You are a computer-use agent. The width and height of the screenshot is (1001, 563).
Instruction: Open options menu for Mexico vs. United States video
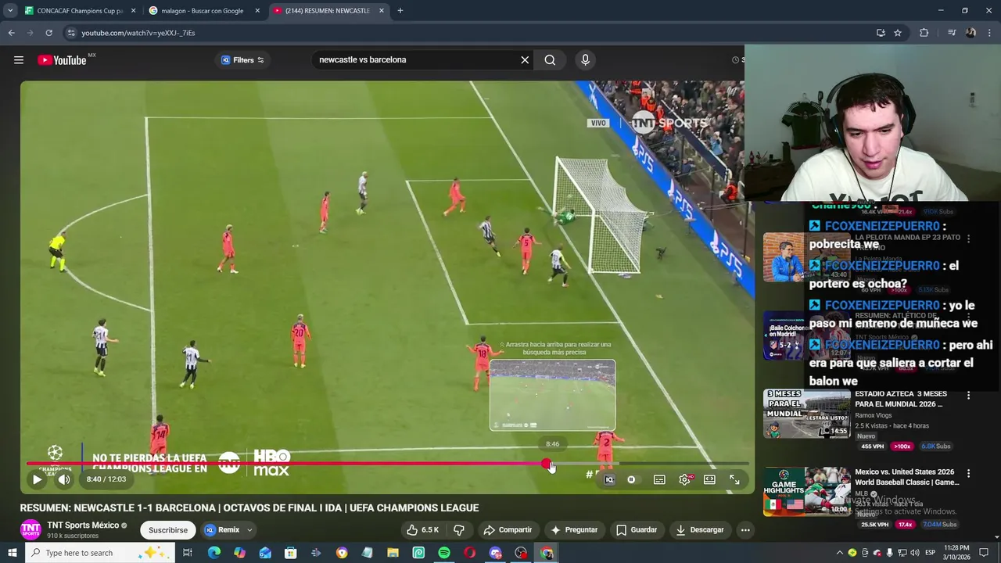tap(969, 474)
